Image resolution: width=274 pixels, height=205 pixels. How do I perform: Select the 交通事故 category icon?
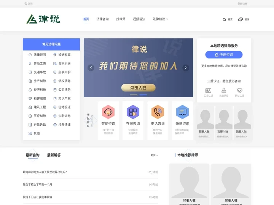pos(30,72)
